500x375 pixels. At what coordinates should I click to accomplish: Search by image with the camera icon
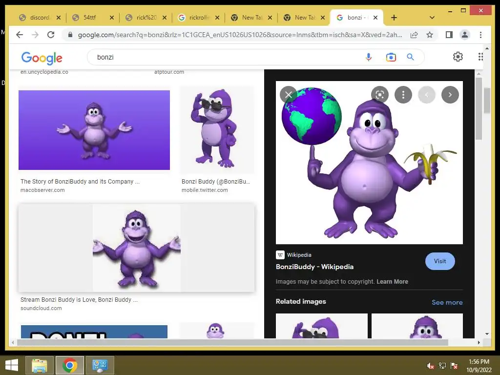point(391,57)
